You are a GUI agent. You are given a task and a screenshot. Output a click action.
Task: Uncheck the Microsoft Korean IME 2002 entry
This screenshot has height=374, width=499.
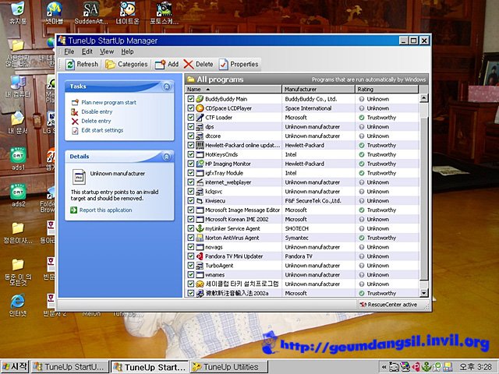(190, 219)
